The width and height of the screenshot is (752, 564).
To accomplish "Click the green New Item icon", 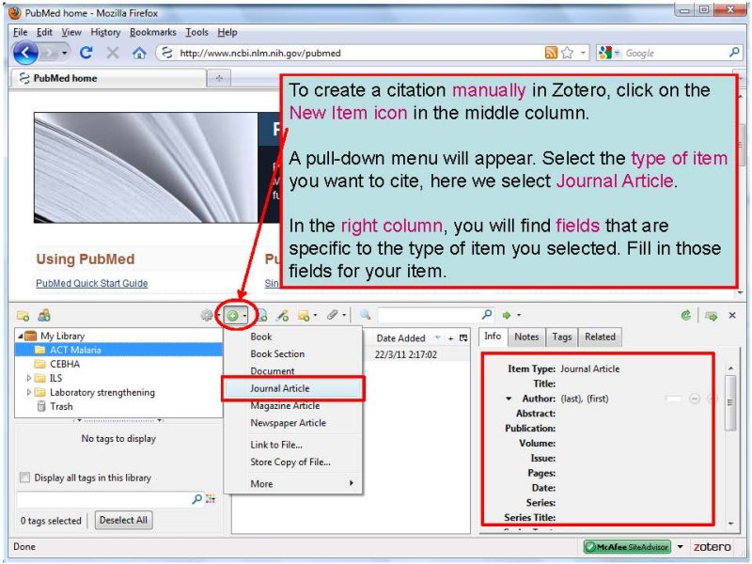I will pyautogui.click(x=232, y=316).
